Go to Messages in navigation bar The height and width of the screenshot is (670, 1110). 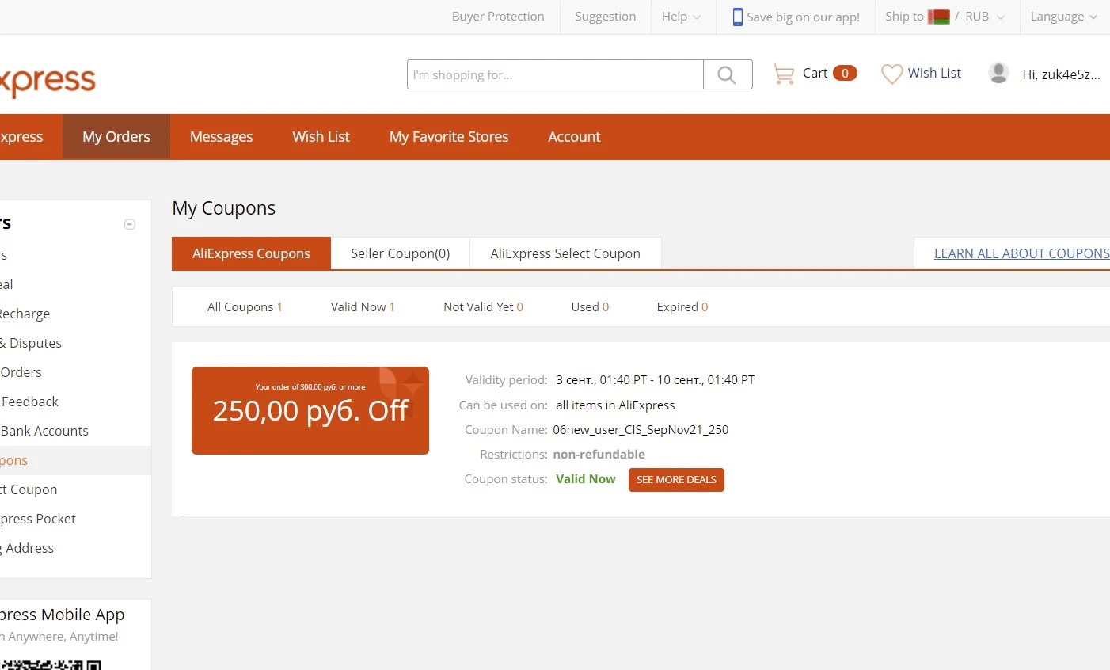(221, 136)
